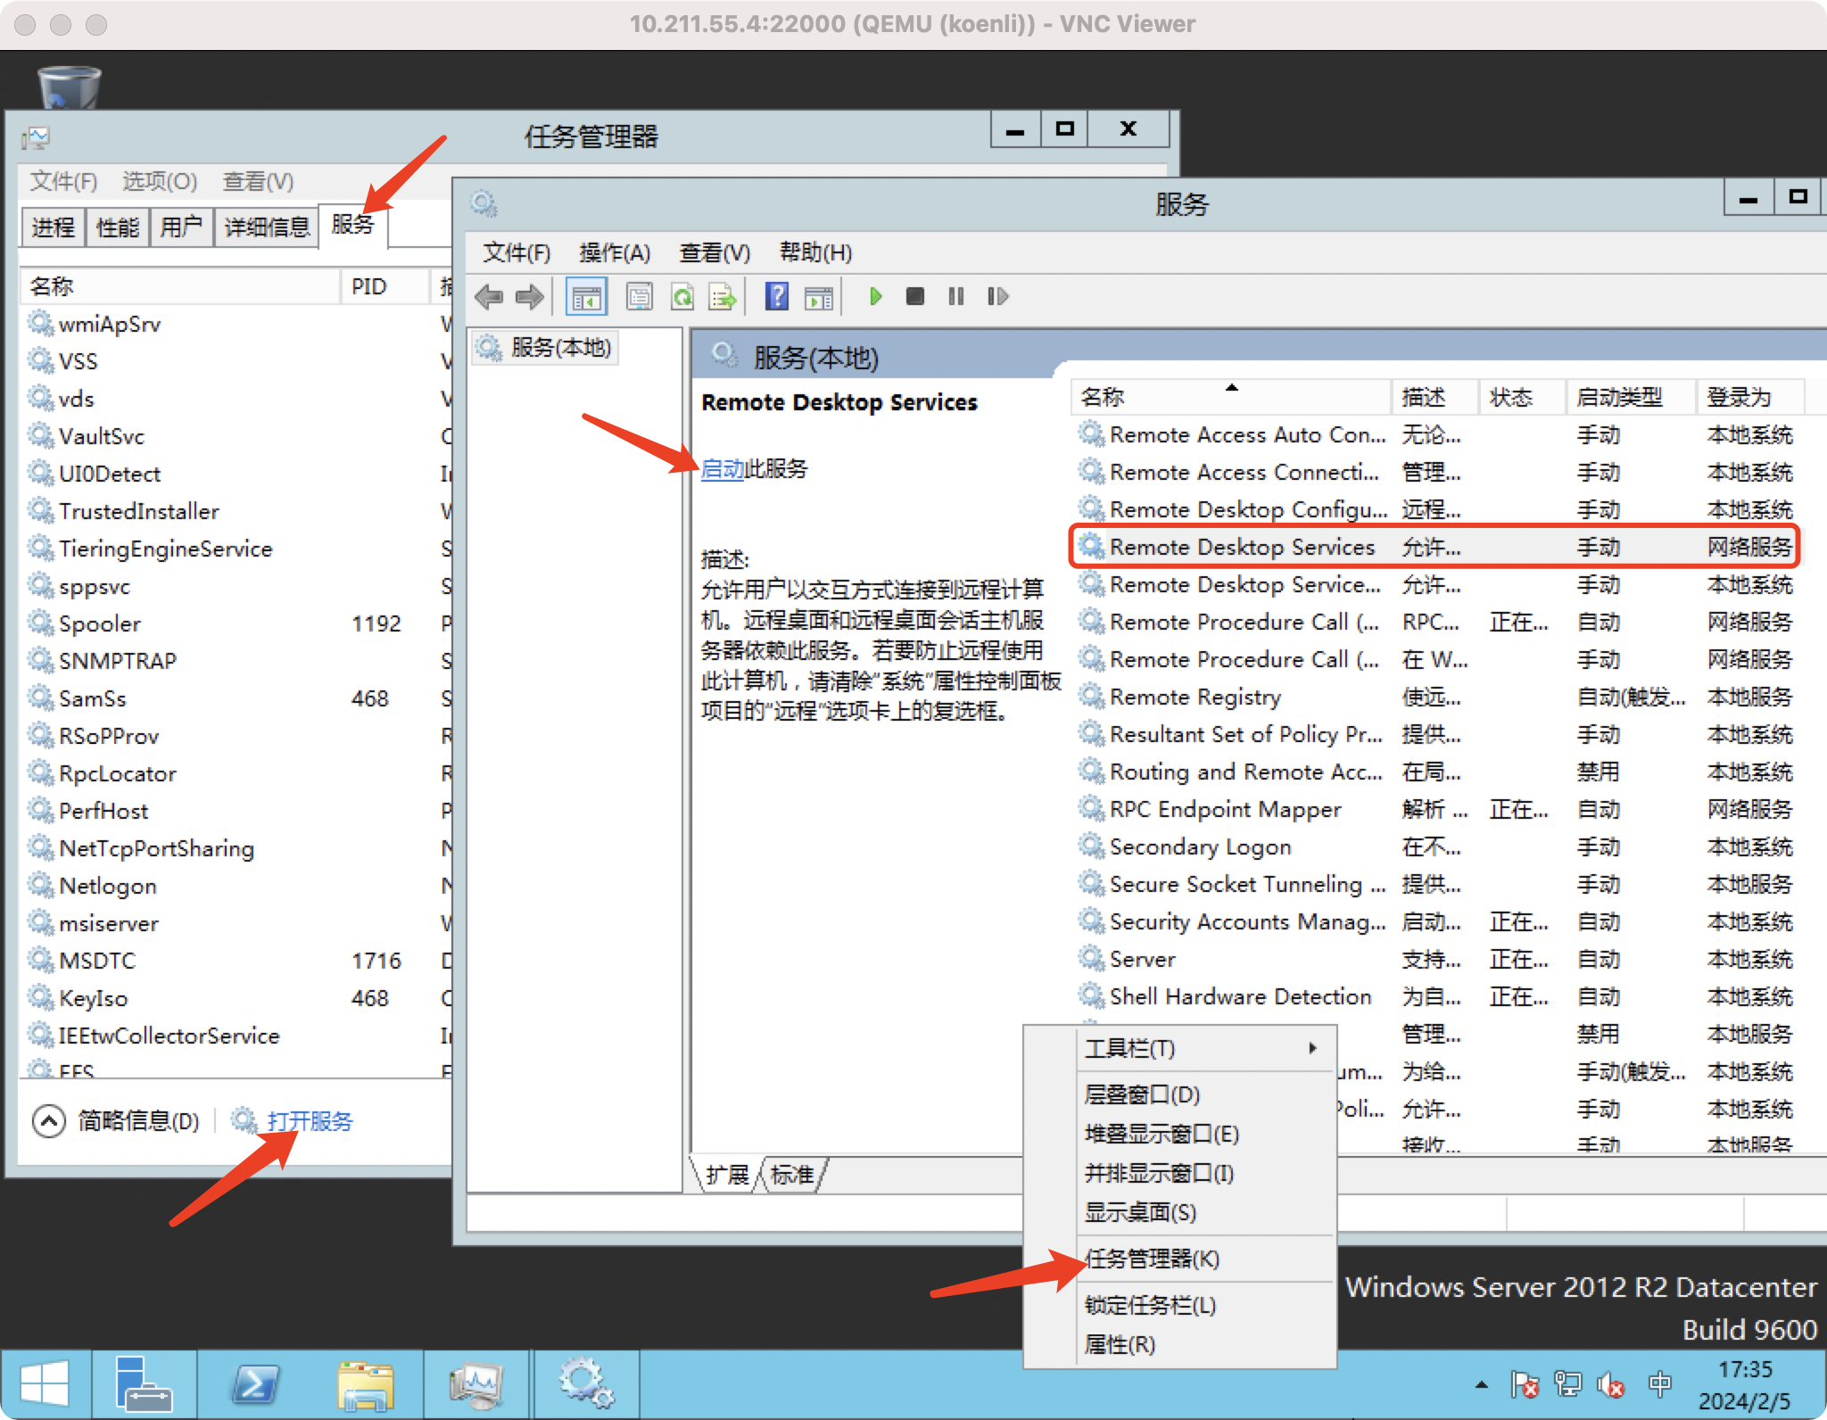Open the muted volume icon in system tray
The width and height of the screenshot is (1827, 1420).
coord(1610,1384)
